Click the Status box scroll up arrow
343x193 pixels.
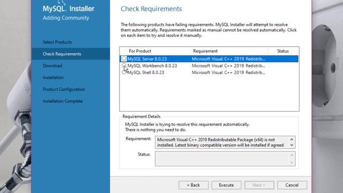[x=292, y=155]
